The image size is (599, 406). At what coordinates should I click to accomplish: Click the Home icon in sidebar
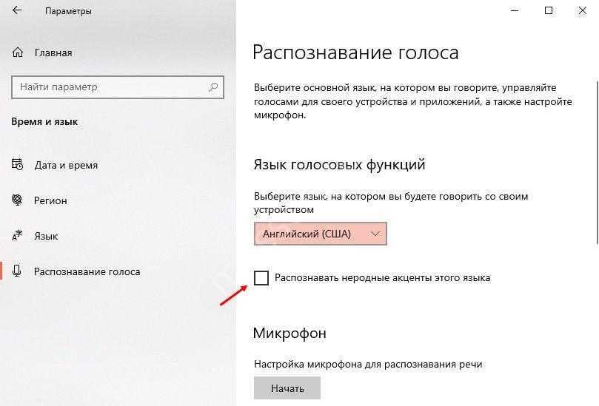click(x=18, y=53)
